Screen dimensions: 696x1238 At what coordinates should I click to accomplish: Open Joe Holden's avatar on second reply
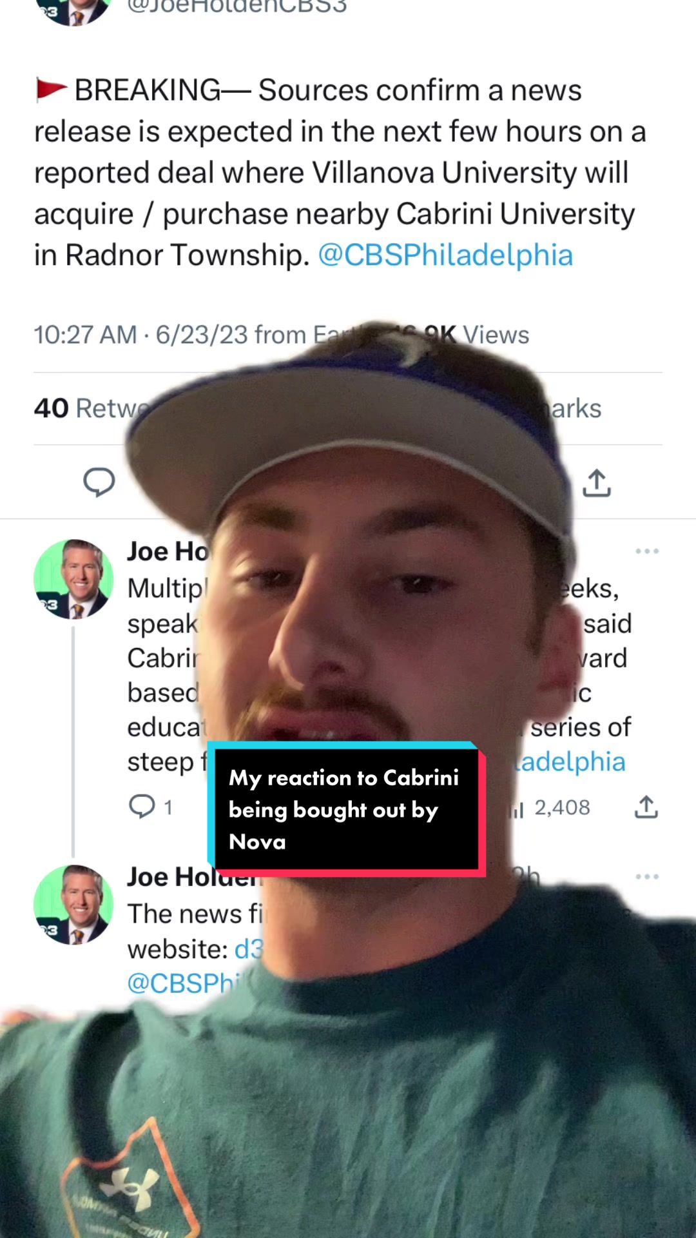(73, 905)
